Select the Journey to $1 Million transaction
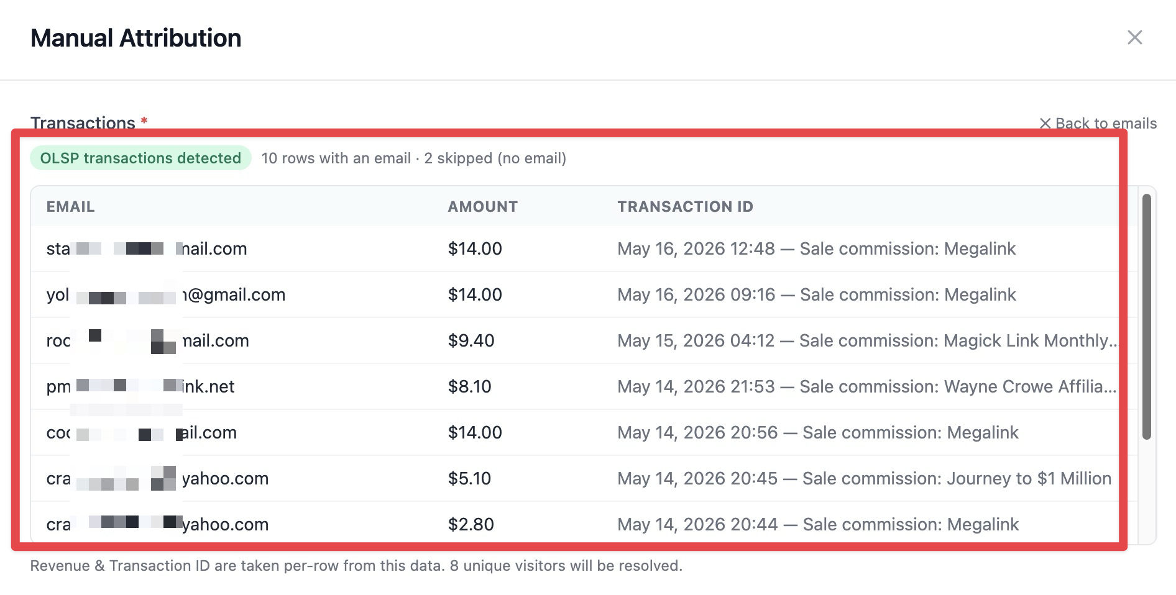 584,479
